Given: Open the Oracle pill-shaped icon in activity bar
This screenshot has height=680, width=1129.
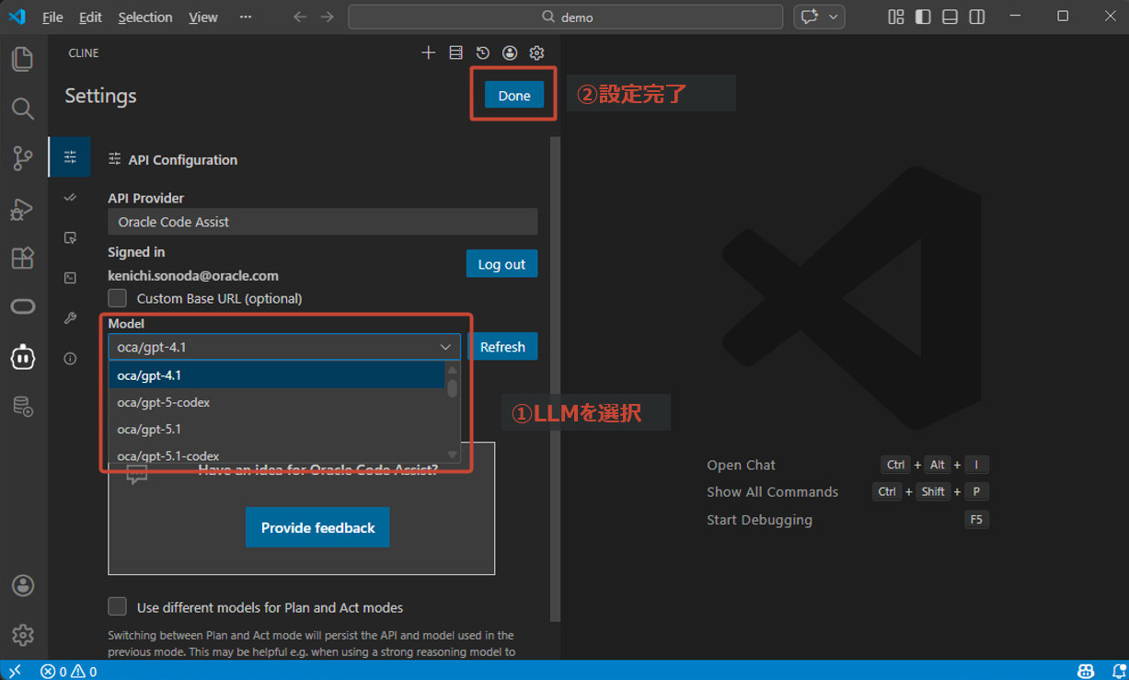Looking at the screenshot, I should pyautogui.click(x=22, y=307).
